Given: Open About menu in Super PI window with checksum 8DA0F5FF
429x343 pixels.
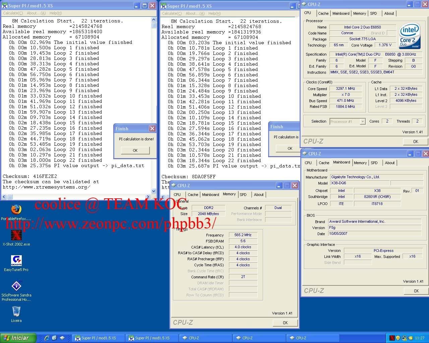Looking at the screenshot, I should [195, 13].
